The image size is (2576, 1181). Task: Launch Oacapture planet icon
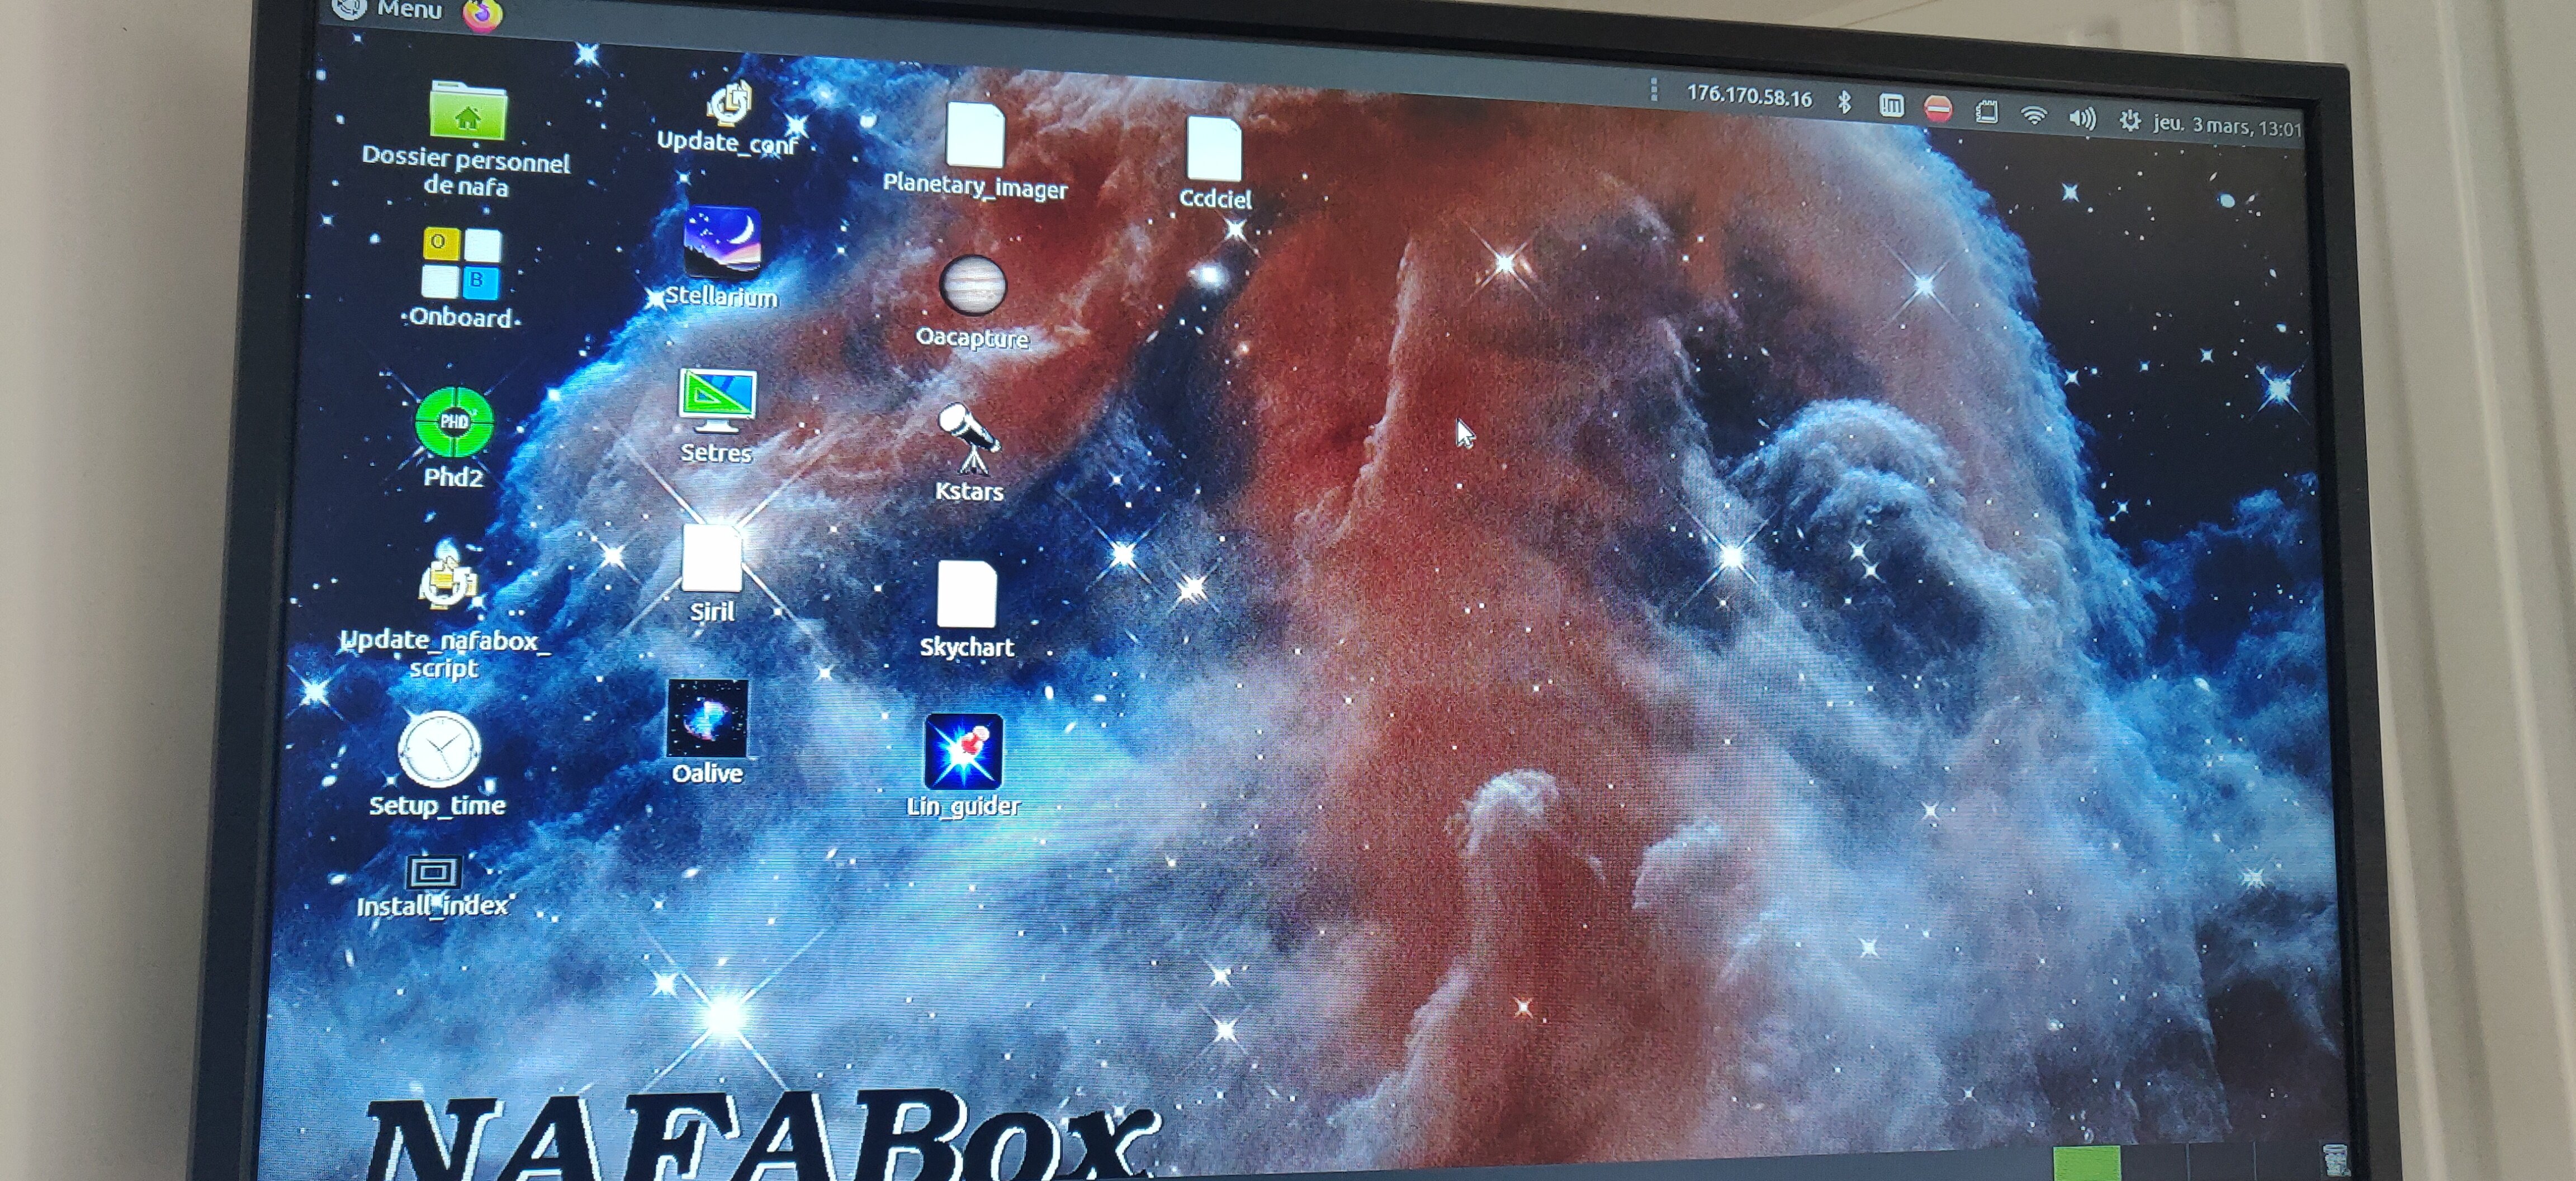click(x=972, y=284)
